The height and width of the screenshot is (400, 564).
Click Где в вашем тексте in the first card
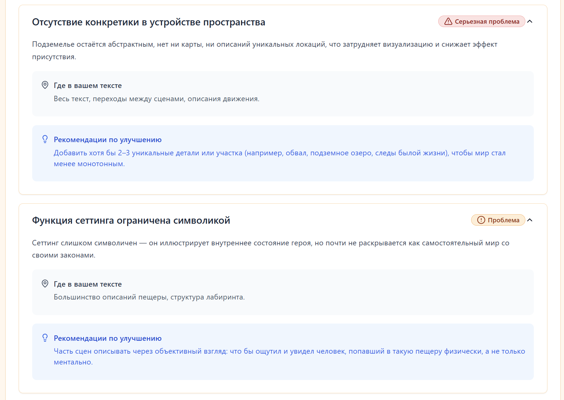pos(87,86)
